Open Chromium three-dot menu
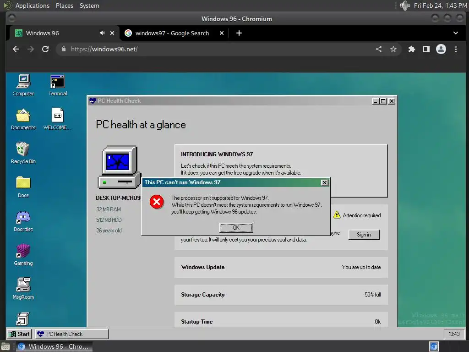Image resolution: width=469 pixels, height=352 pixels. tap(456, 49)
